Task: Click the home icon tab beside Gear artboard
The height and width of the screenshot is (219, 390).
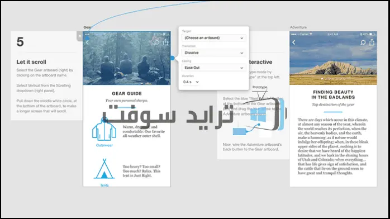Action: pyautogui.click(x=79, y=36)
